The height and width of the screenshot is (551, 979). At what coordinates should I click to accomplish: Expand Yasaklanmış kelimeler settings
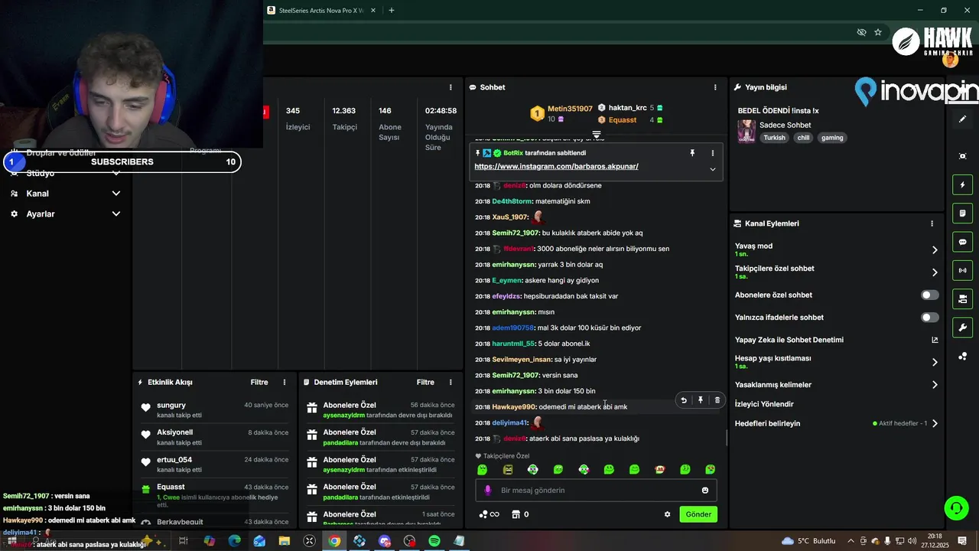pos(935,385)
